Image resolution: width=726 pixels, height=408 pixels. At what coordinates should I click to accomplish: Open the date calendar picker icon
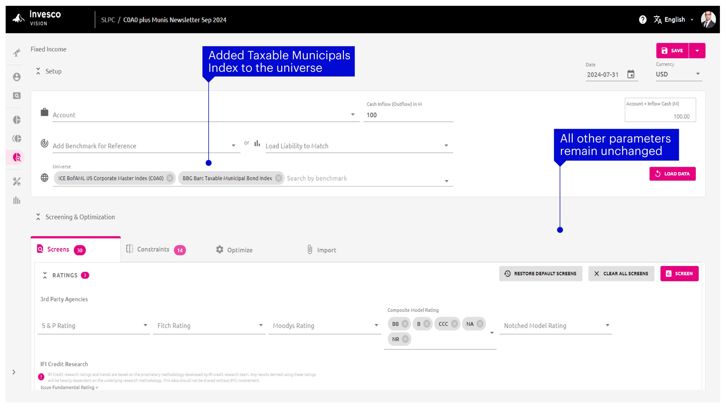631,74
